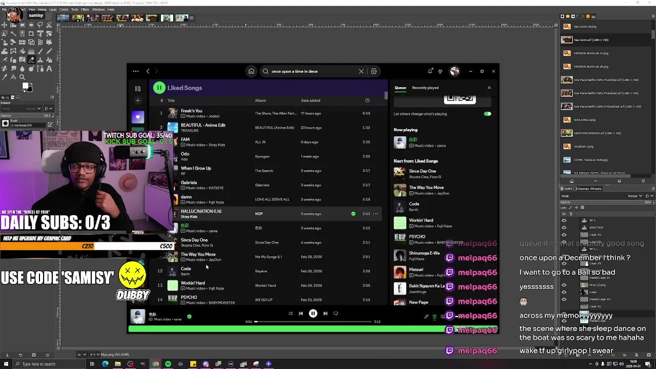Click the Spotify browse icon beside search

(x=374, y=71)
